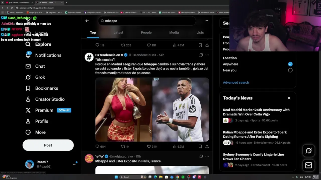Open Advanced search link
Screen dimensions: 321x180
coord(236,82)
